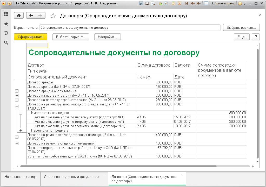The image size is (266, 187).
Task: Expand Договор на поставку бетона row
Action: [x=17, y=95]
